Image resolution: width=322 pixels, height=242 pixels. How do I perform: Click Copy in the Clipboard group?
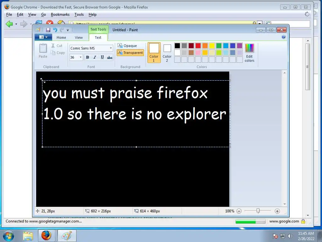pos(58,53)
